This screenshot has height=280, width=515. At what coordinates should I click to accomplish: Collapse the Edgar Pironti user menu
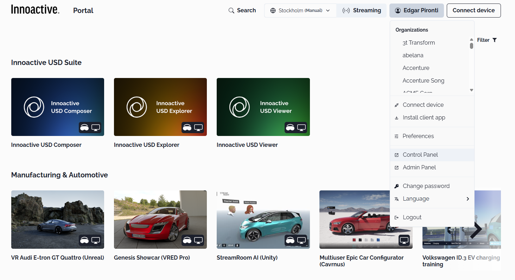[417, 11]
